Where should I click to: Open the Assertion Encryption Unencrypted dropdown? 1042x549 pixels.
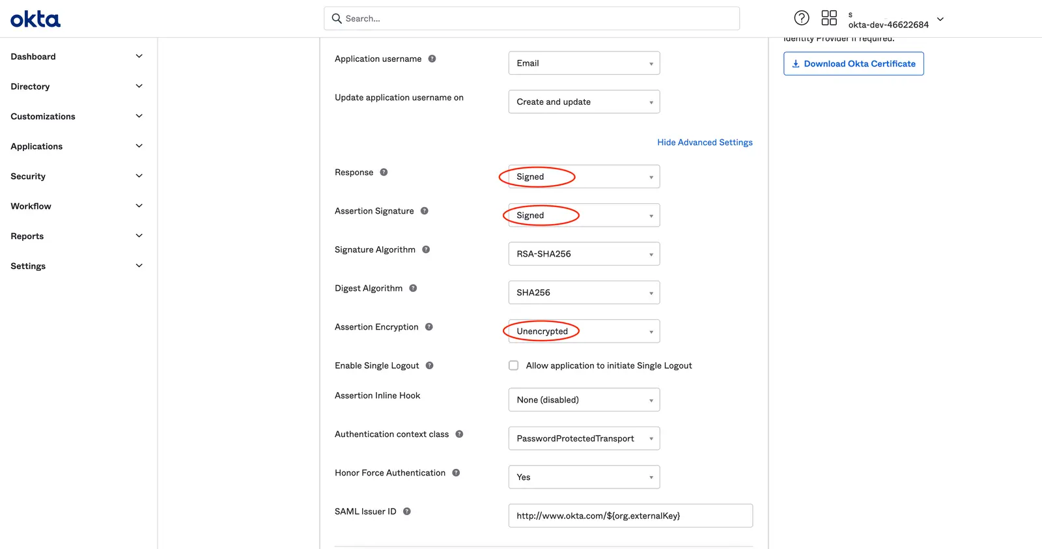(584, 331)
